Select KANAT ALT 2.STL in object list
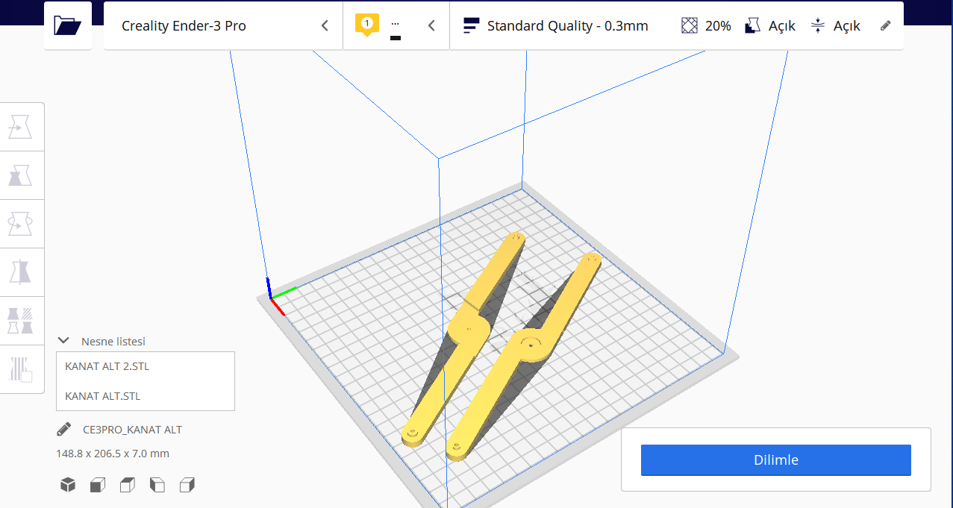 (x=146, y=366)
